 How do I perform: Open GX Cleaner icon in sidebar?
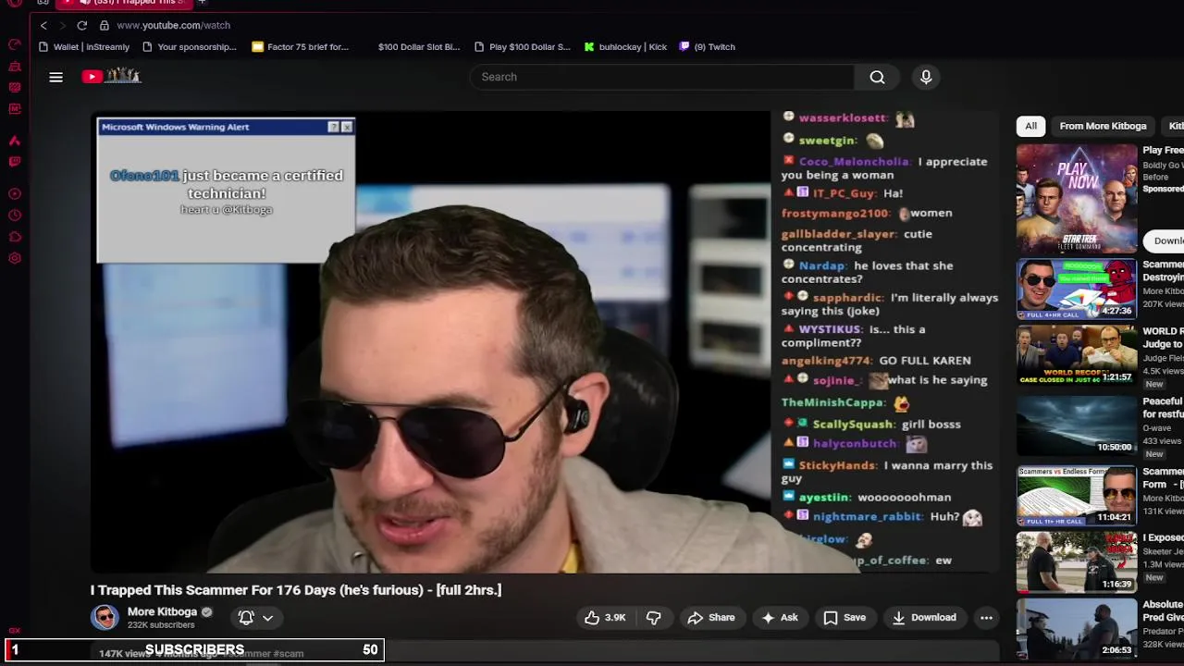coord(15,67)
